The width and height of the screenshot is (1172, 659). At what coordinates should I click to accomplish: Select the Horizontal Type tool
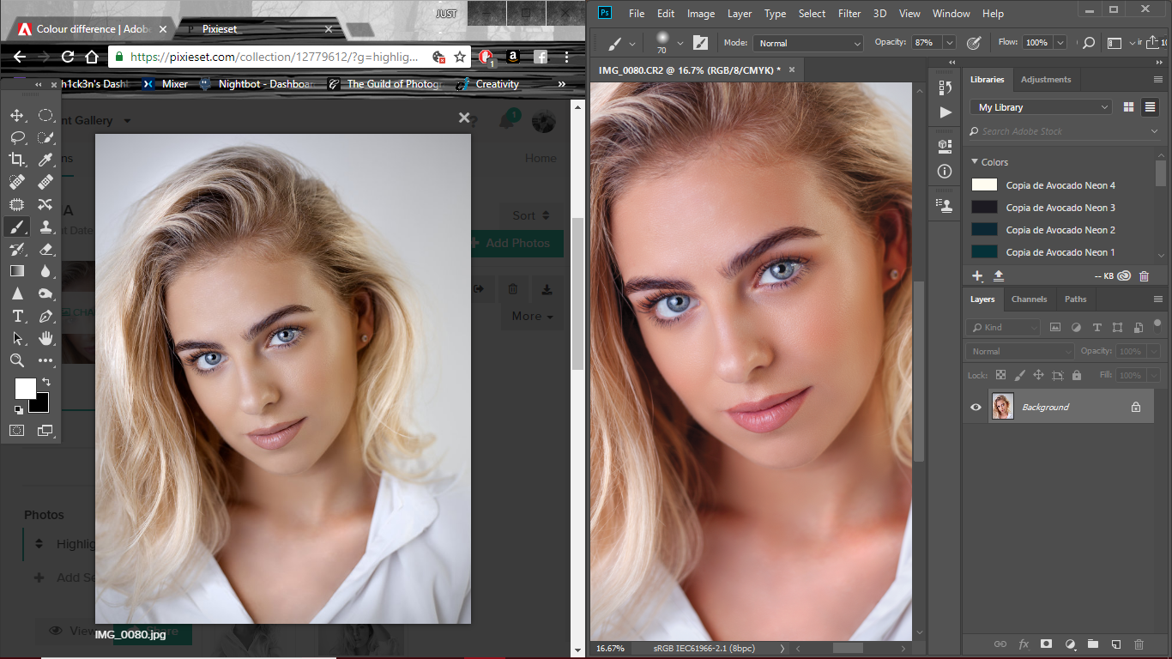point(17,316)
